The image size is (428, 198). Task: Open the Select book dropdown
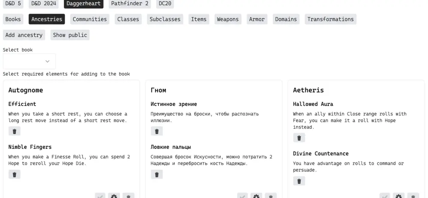29,61
